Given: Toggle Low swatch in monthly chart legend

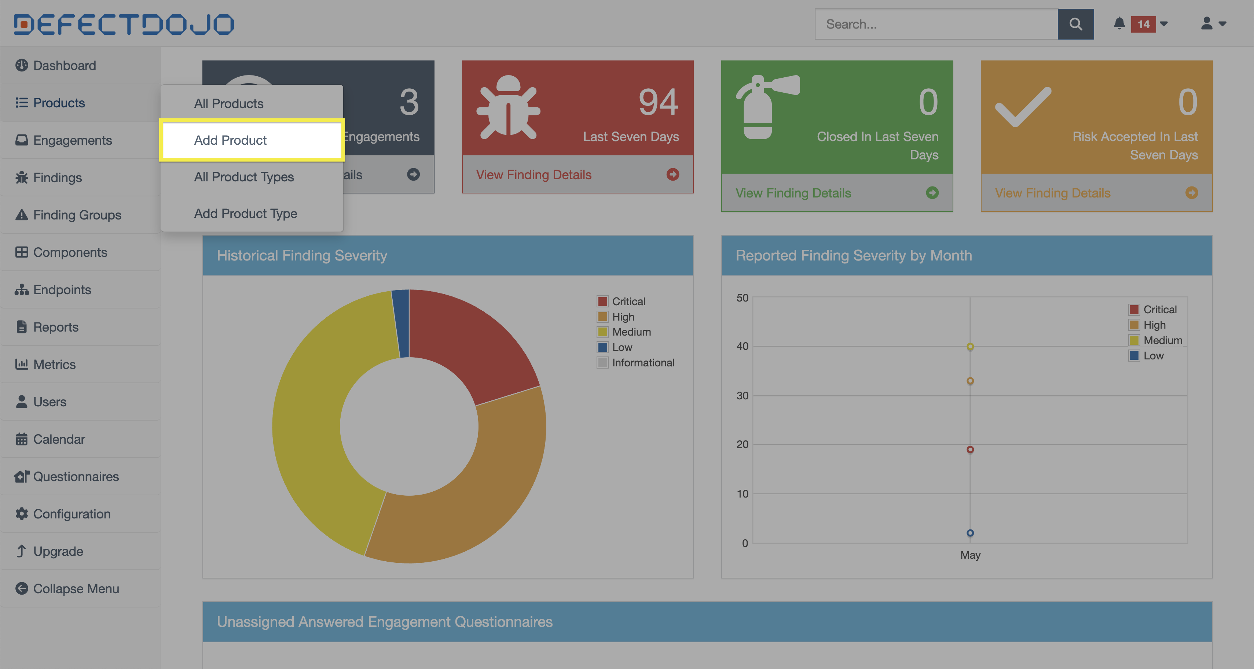Looking at the screenshot, I should (1134, 356).
